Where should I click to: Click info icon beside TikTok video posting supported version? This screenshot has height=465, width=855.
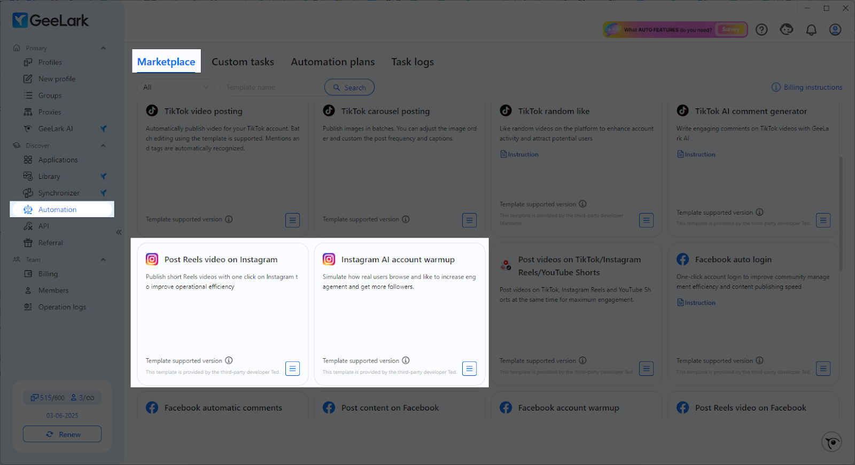229,219
